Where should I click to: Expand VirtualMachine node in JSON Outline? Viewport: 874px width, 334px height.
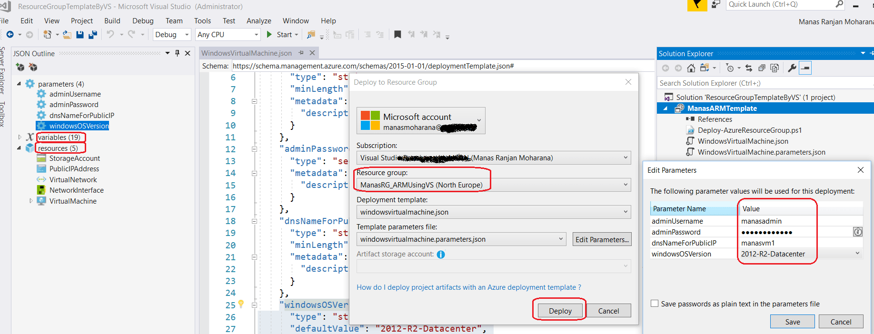[31, 201]
